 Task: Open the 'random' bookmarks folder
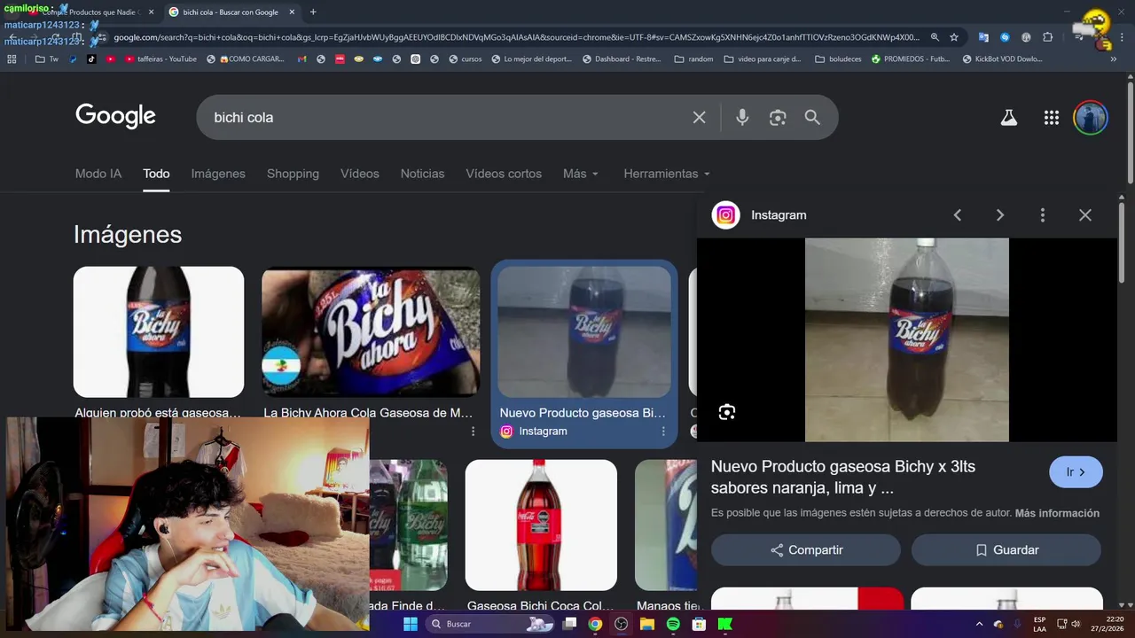[693, 59]
